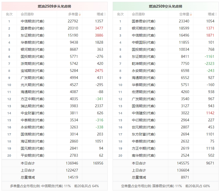Click 名次 header in short table
The width and height of the screenshot is (221, 192).
[x=120, y=14]
